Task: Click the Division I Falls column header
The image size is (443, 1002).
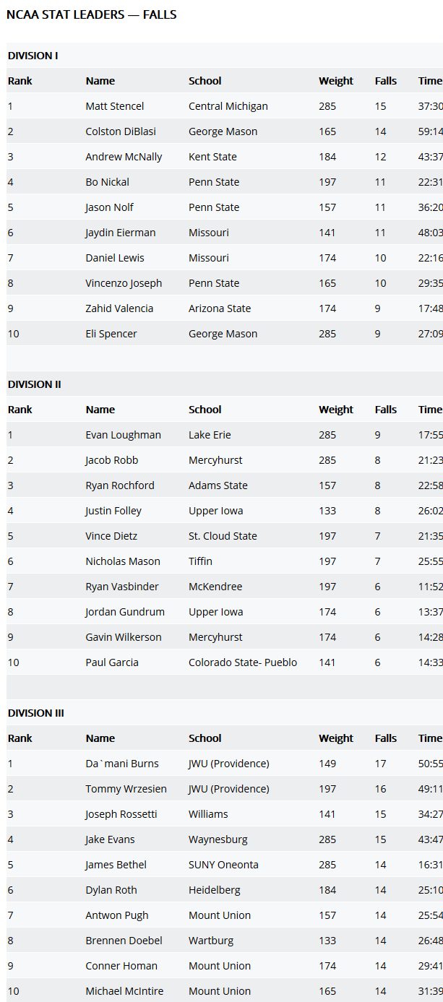Action: pyautogui.click(x=386, y=81)
